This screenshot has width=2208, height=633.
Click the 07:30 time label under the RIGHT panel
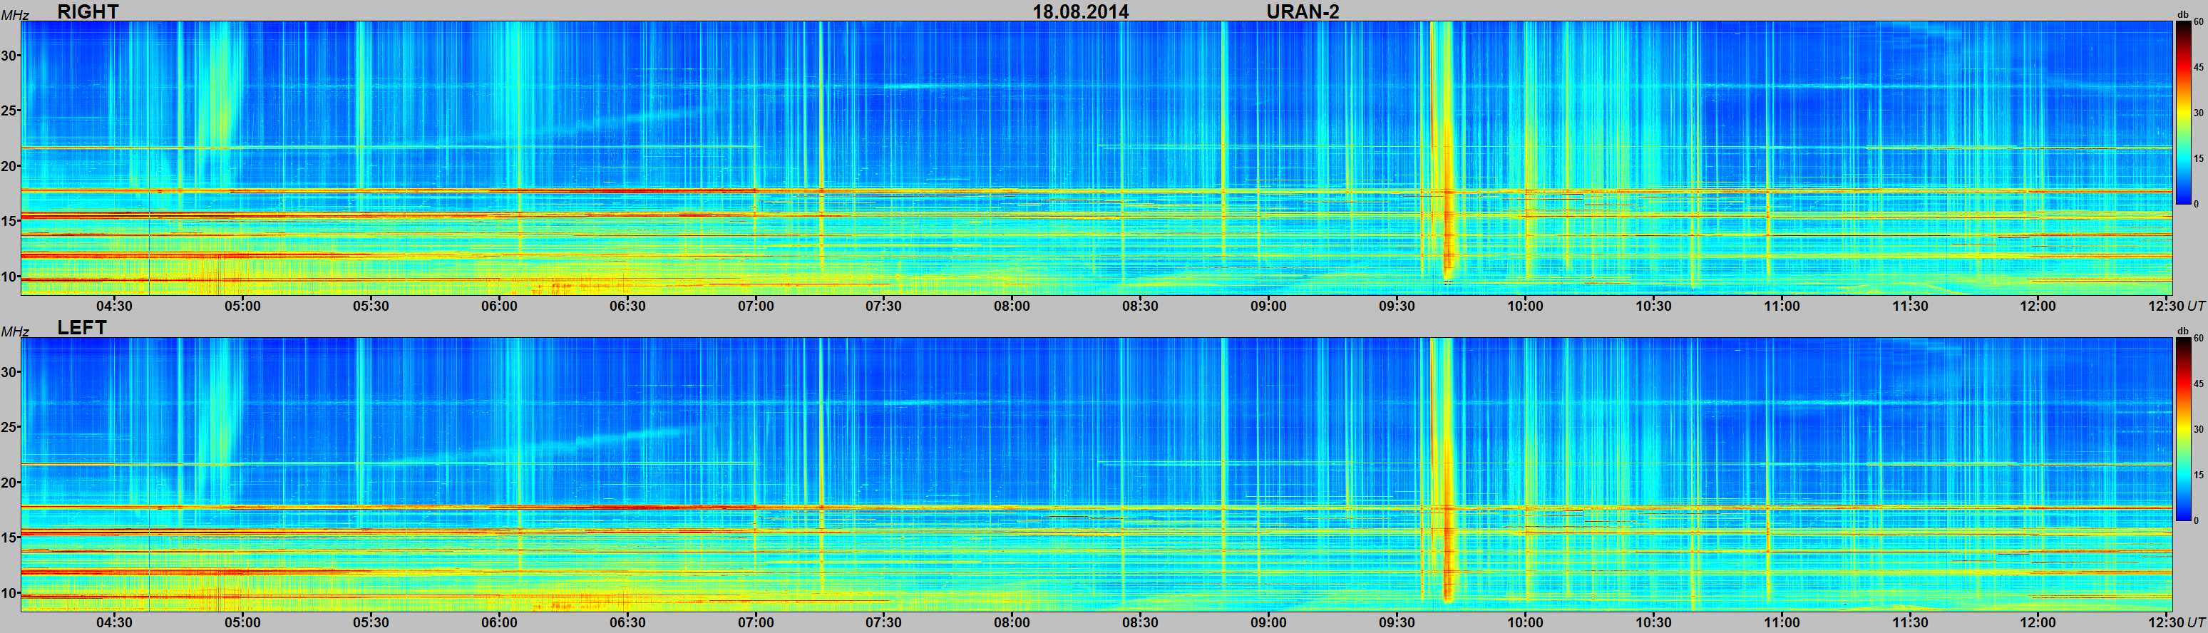click(884, 307)
